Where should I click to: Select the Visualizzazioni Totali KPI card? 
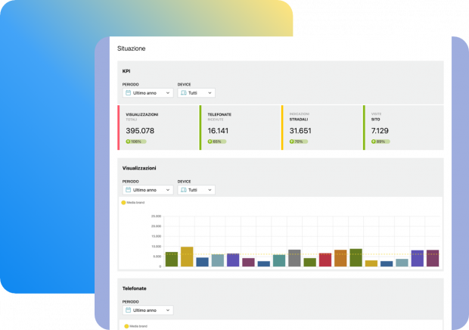pyautogui.click(x=158, y=126)
